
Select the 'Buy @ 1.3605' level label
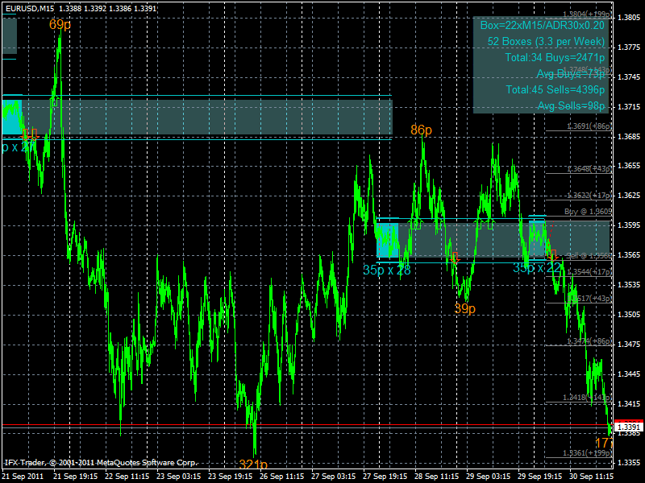587,211
